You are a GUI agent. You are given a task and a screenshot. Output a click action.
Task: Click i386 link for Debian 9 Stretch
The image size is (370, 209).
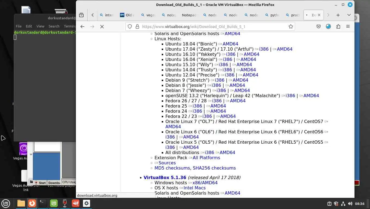click(x=220, y=80)
